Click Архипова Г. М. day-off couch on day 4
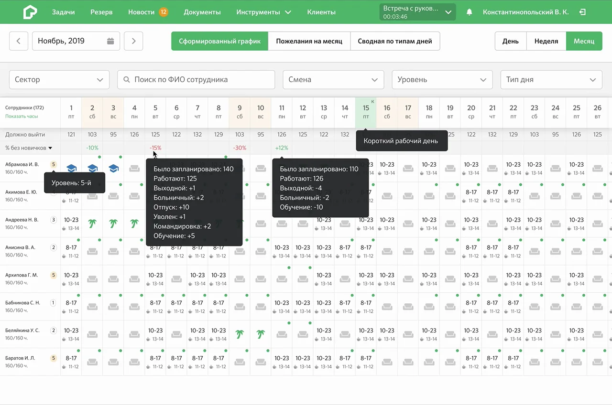This screenshot has height=405, width=612. click(134, 279)
